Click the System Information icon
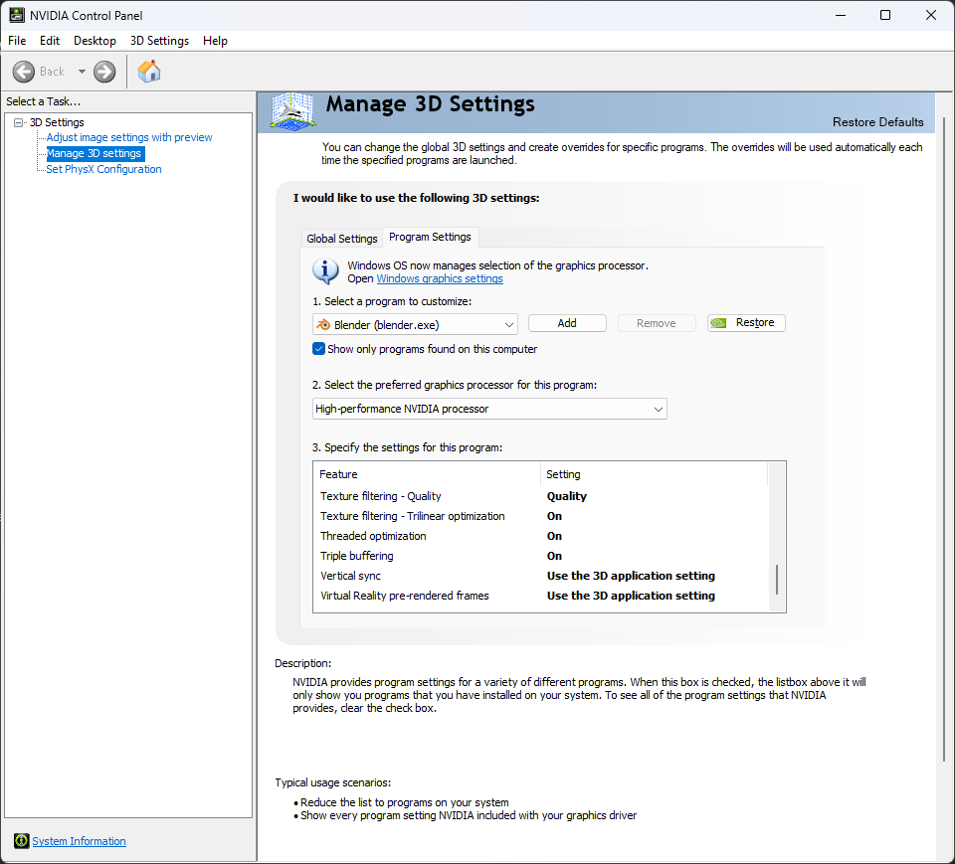 pos(22,841)
